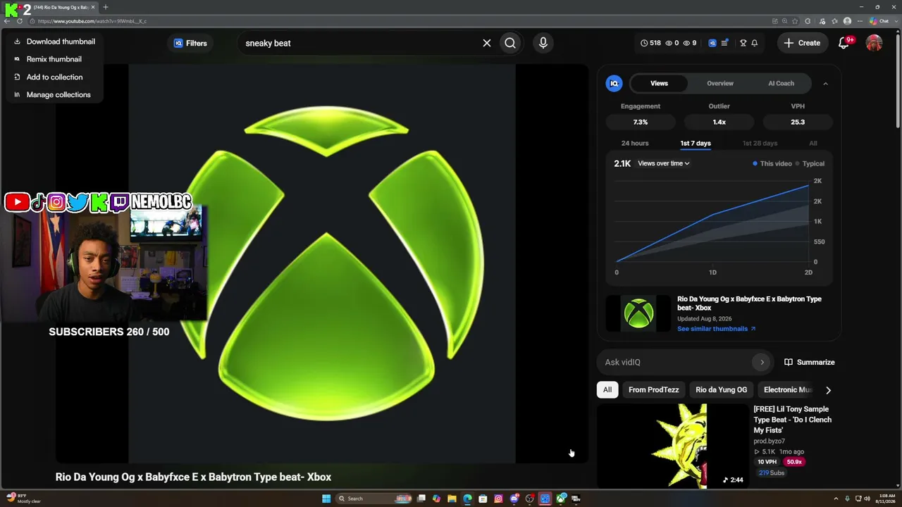Open the 'Views over time' dropdown
902x507 pixels.
tap(664, 163)
